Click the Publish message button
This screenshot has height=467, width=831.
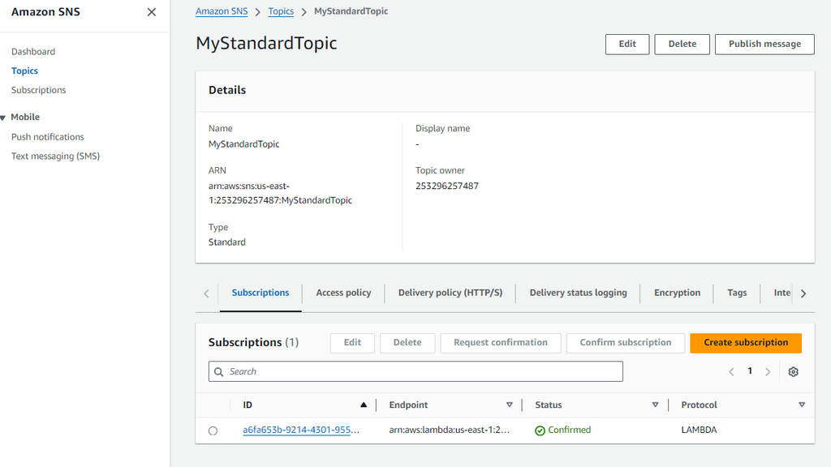(x=764, y=44)
